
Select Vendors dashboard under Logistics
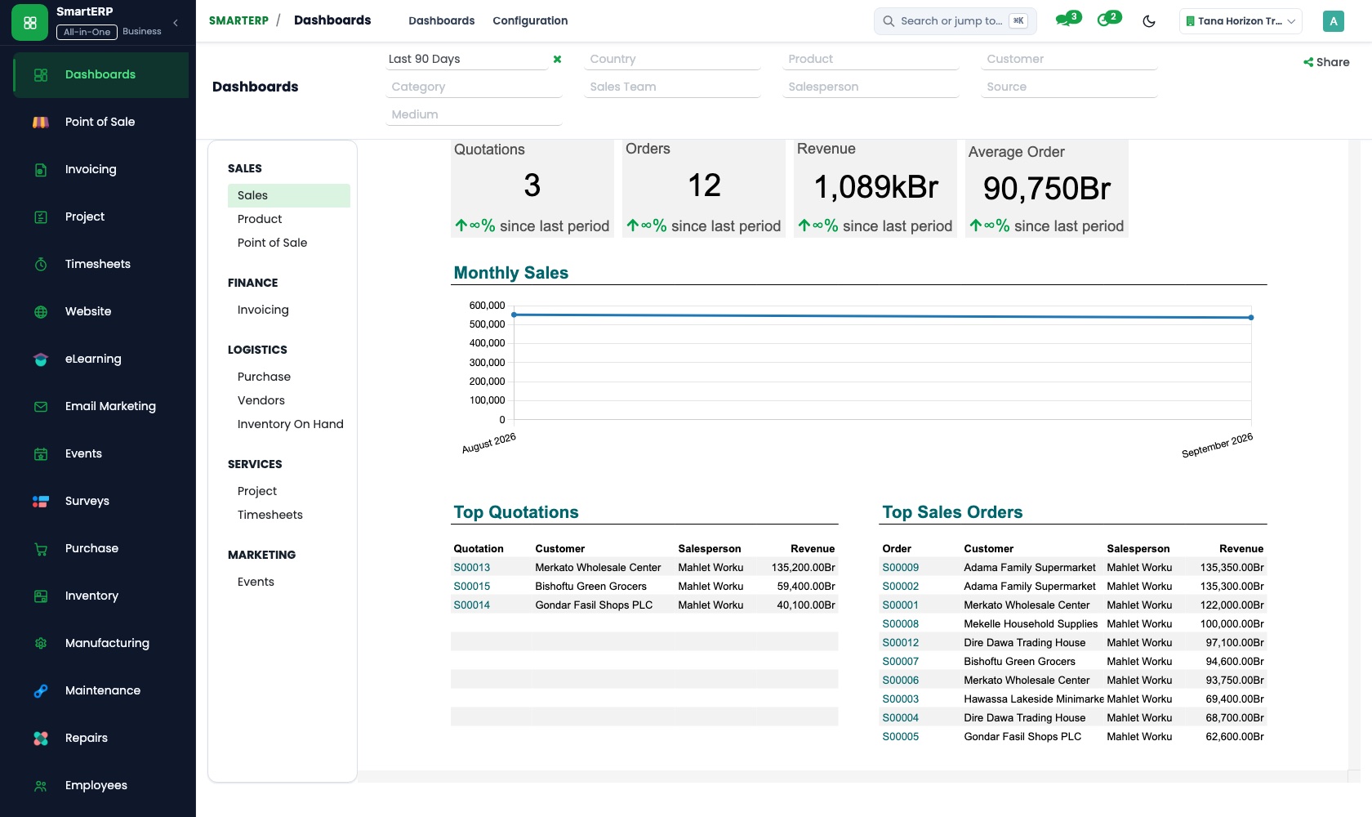[261, 400]
